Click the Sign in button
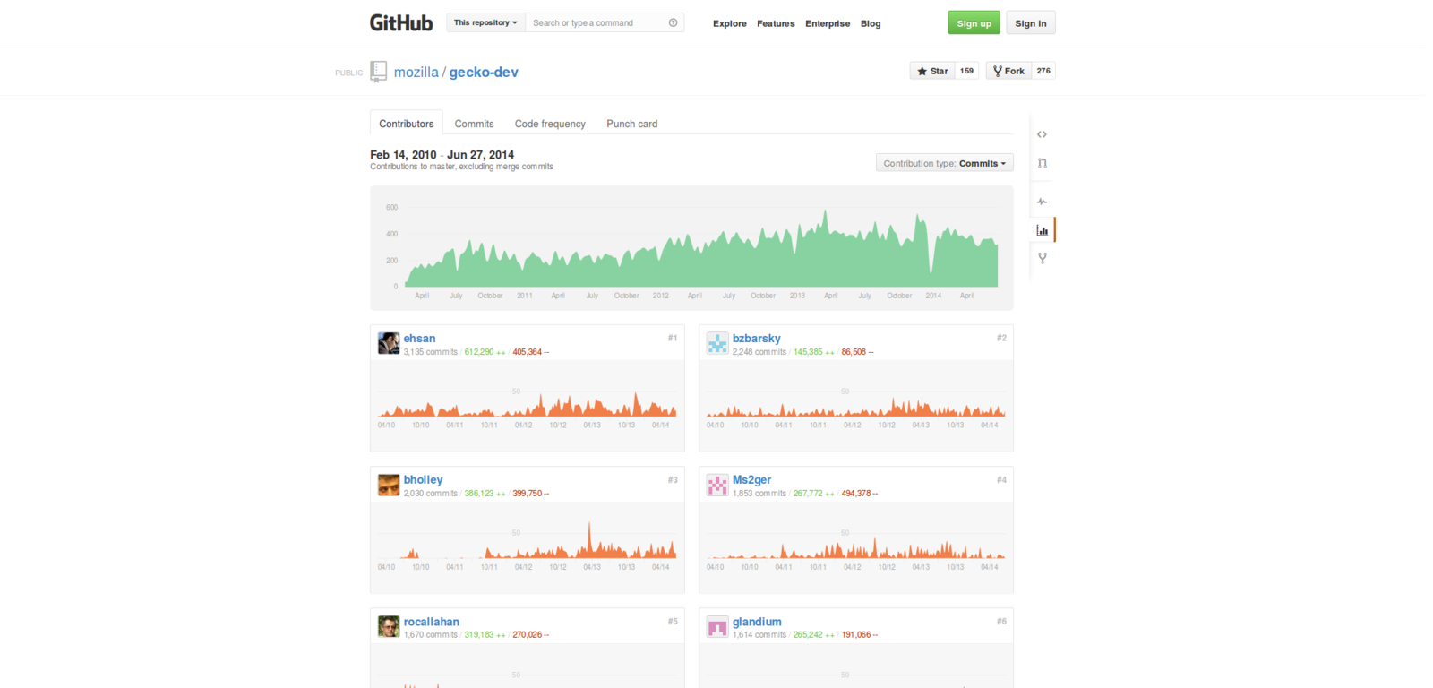Viewport: 1433px width, 688px height. coord(1031,23)
